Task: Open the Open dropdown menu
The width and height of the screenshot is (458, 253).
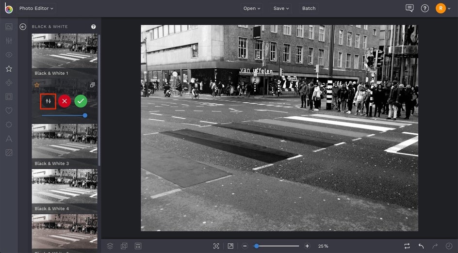Action: click(x=252, y=8)
